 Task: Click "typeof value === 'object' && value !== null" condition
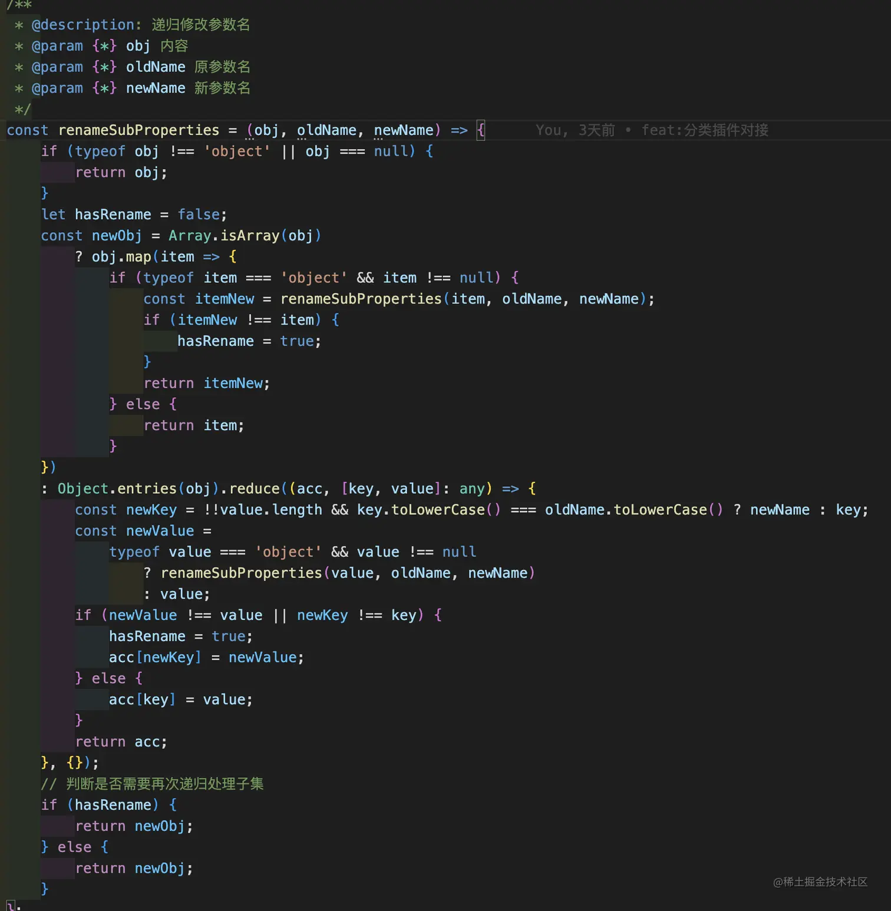tap(293, 552)
